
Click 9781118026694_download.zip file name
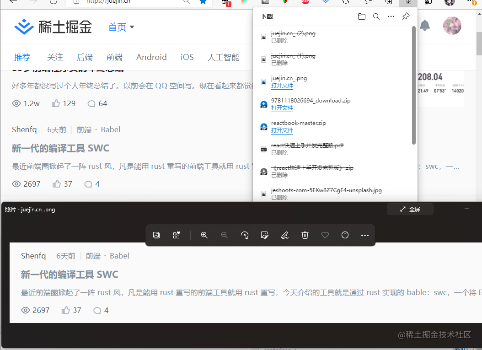point(311,101)
